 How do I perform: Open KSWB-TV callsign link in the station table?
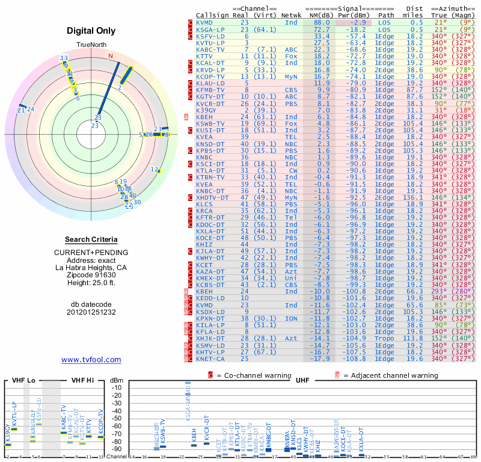[x=210, y=124]
